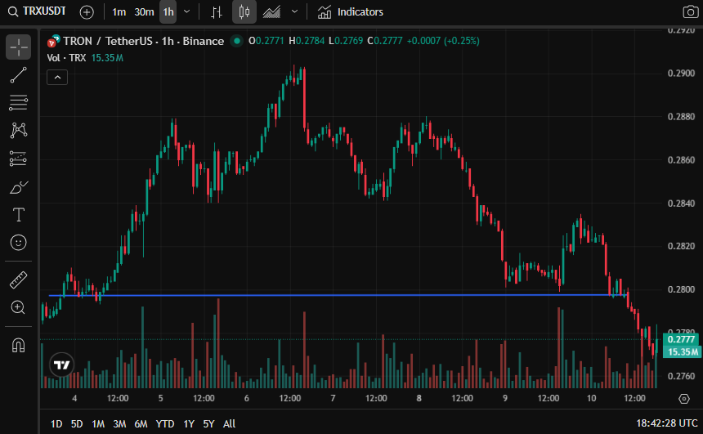Open the patterns drawing tool
This screenshot has height=434, width=703.
pos(18,131)
